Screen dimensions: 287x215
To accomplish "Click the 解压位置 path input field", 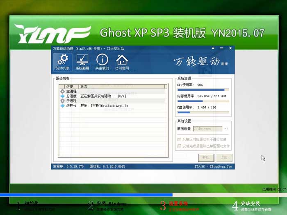I will coord(208,129).
